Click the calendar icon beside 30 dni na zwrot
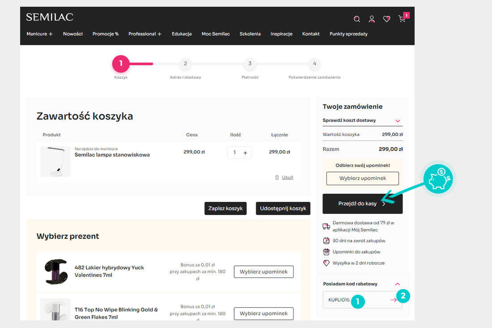Viewport: 492px width, 328px height. click(327, 241)
